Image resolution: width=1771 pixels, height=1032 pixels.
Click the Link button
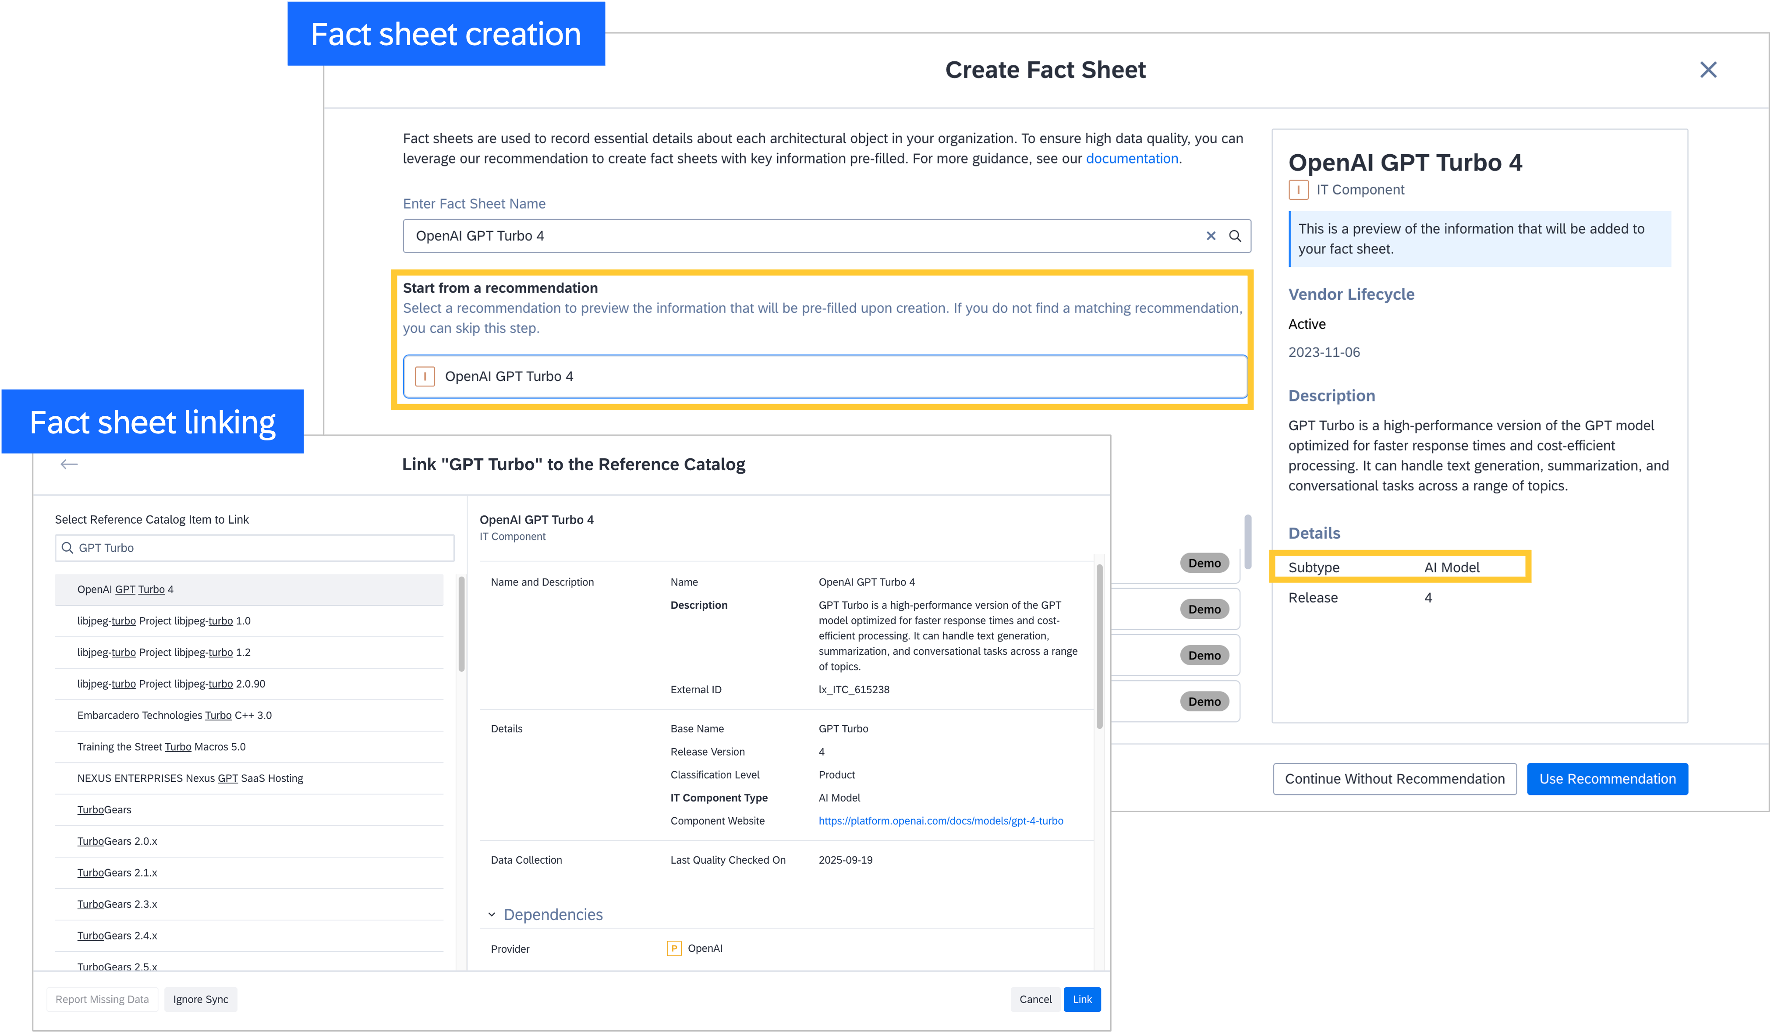pos(1082,999)
